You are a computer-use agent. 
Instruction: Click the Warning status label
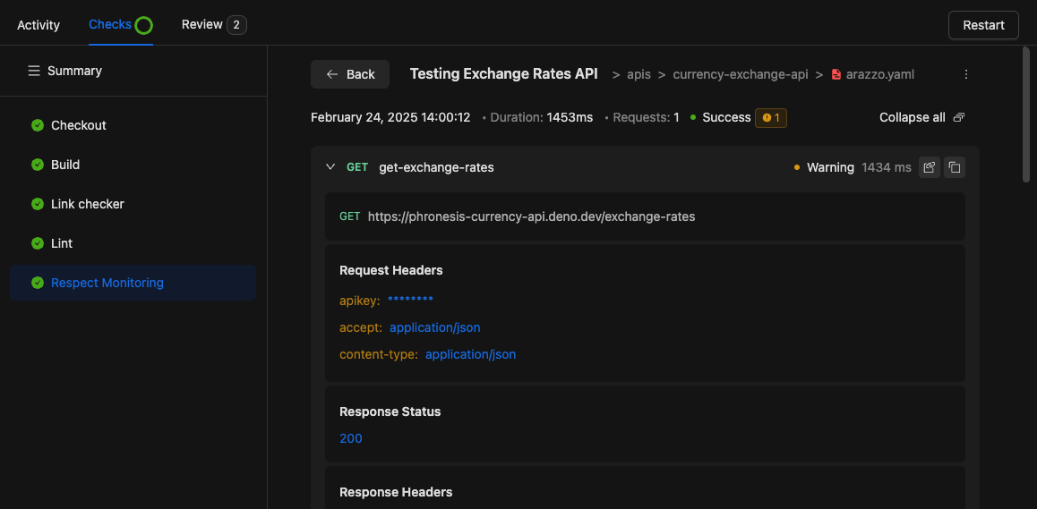(x=831, y=167)
